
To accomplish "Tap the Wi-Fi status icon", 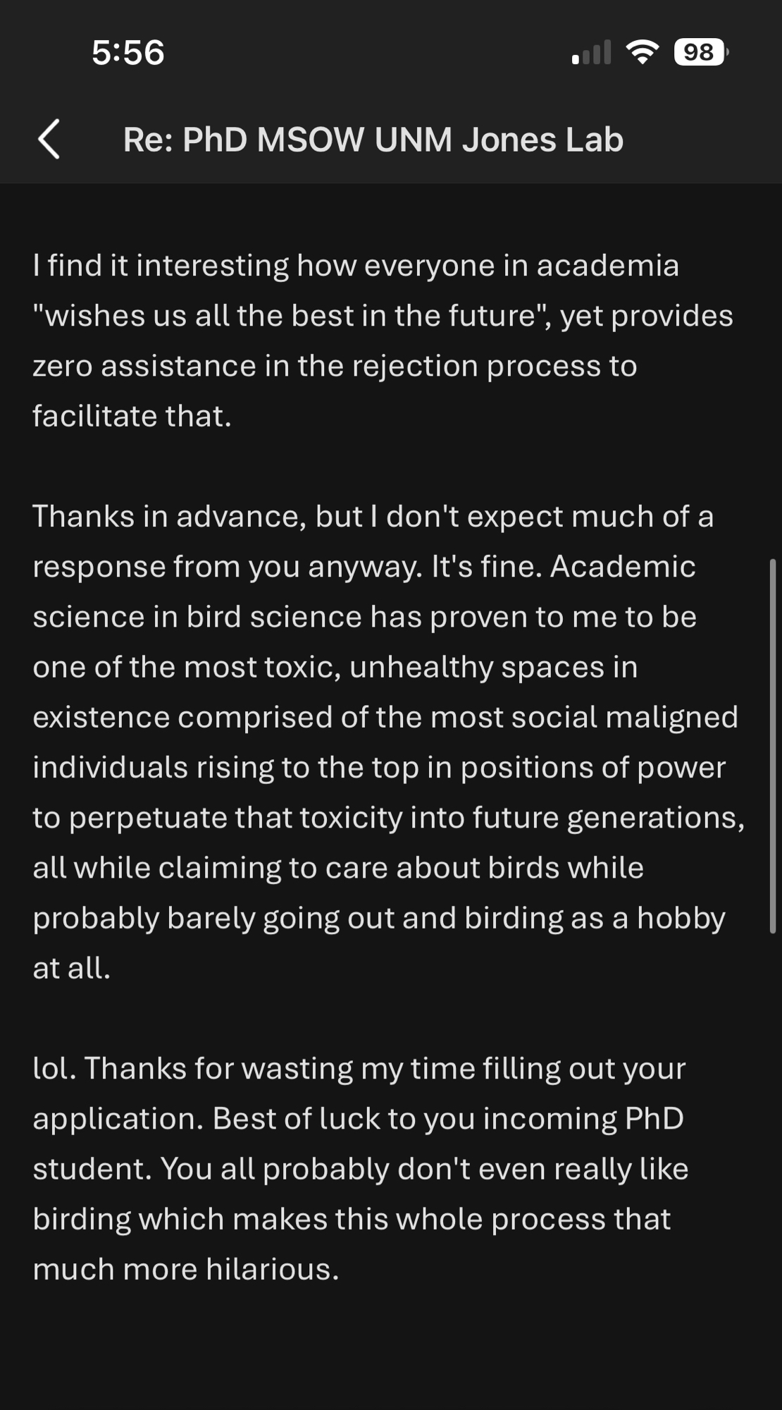I will [x=642, y=52].
